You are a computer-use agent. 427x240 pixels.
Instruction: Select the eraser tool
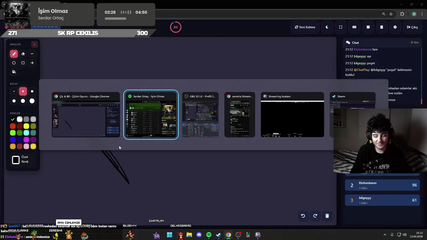pos(23,54)
